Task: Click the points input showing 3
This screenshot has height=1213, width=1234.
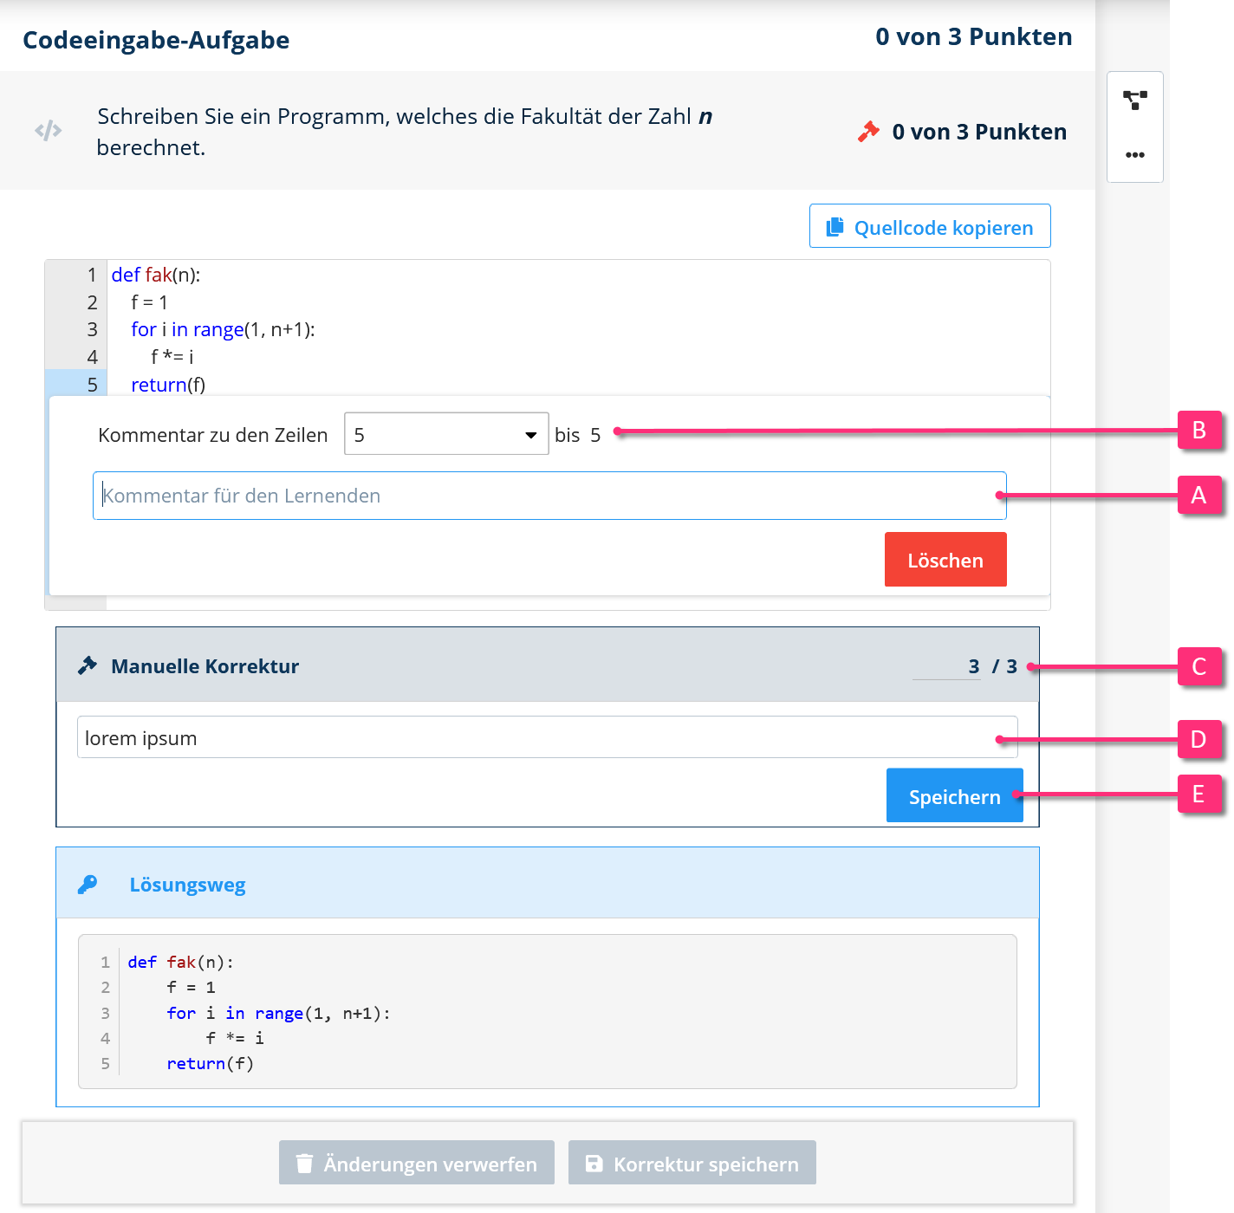Action: click(947, 666)
